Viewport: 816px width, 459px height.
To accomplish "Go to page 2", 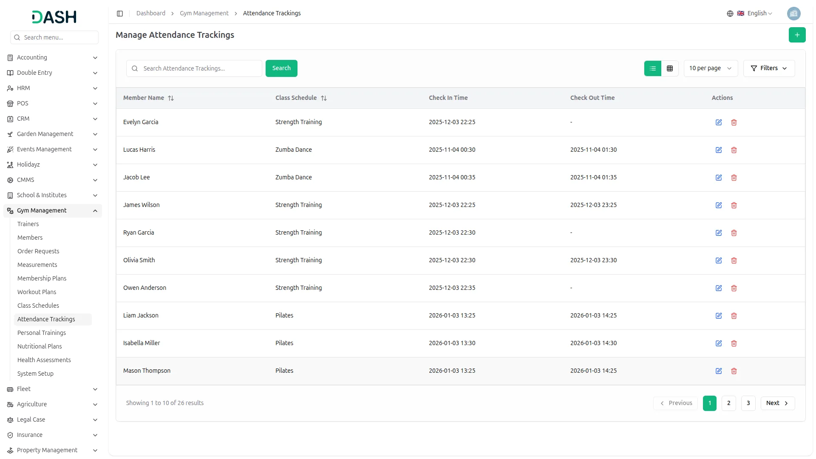I will coord(728,403).
